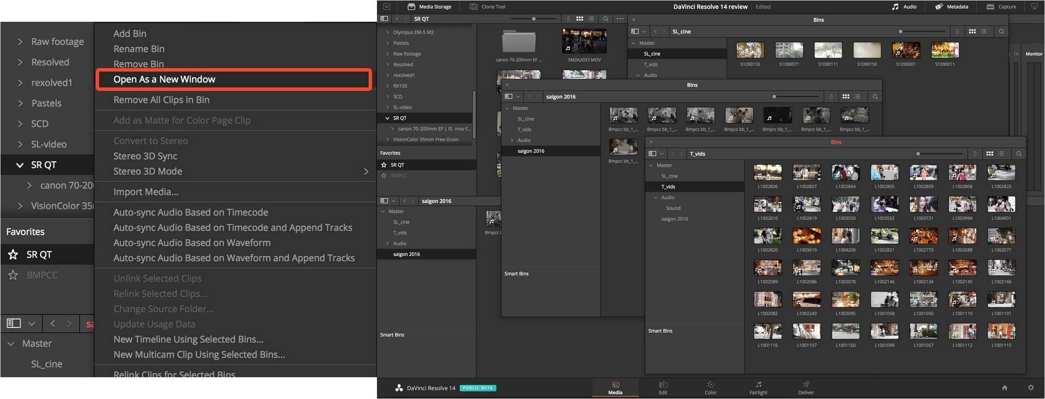Viewport: 1045px width, 399px height.
Task: Search in SL_cine bins window
Action: click(1001, 32)
